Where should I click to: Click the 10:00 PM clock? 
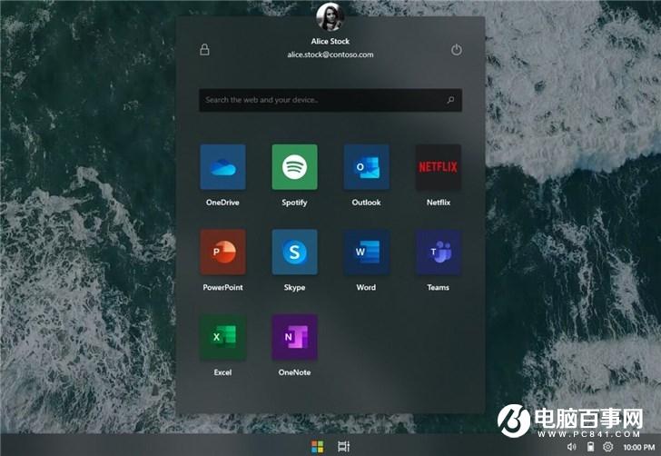tap(638, 447)
